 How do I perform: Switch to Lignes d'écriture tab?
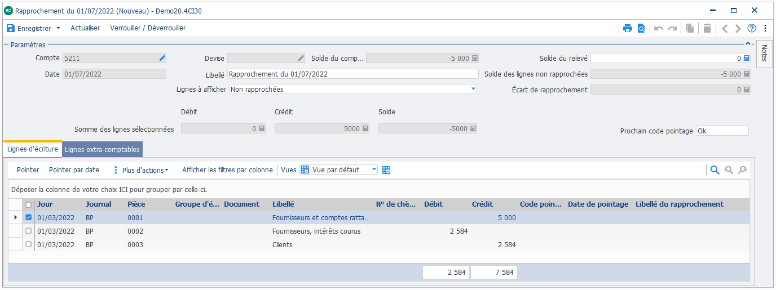[33, 149]
